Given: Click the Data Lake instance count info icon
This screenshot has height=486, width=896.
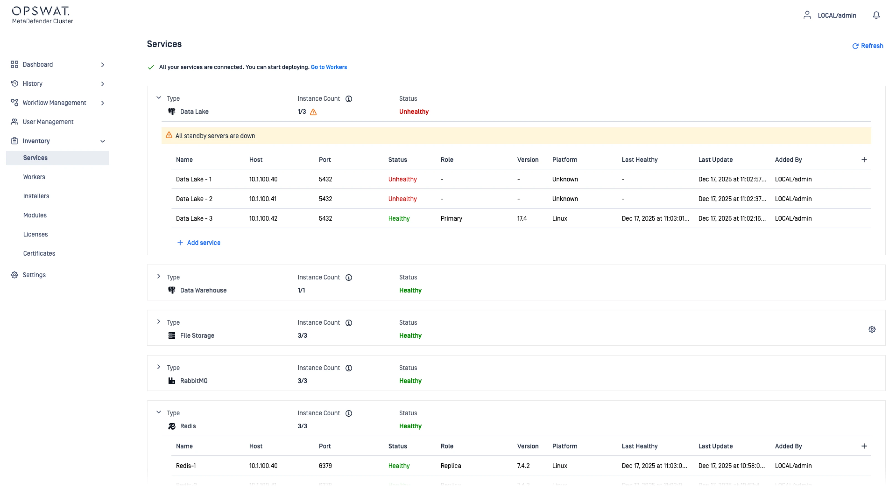Looking at the screenshot, I should (349, 99).
